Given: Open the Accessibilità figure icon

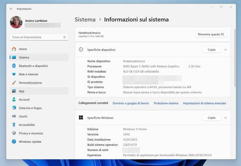Looking at the screenshot, I should pos(14,125).
